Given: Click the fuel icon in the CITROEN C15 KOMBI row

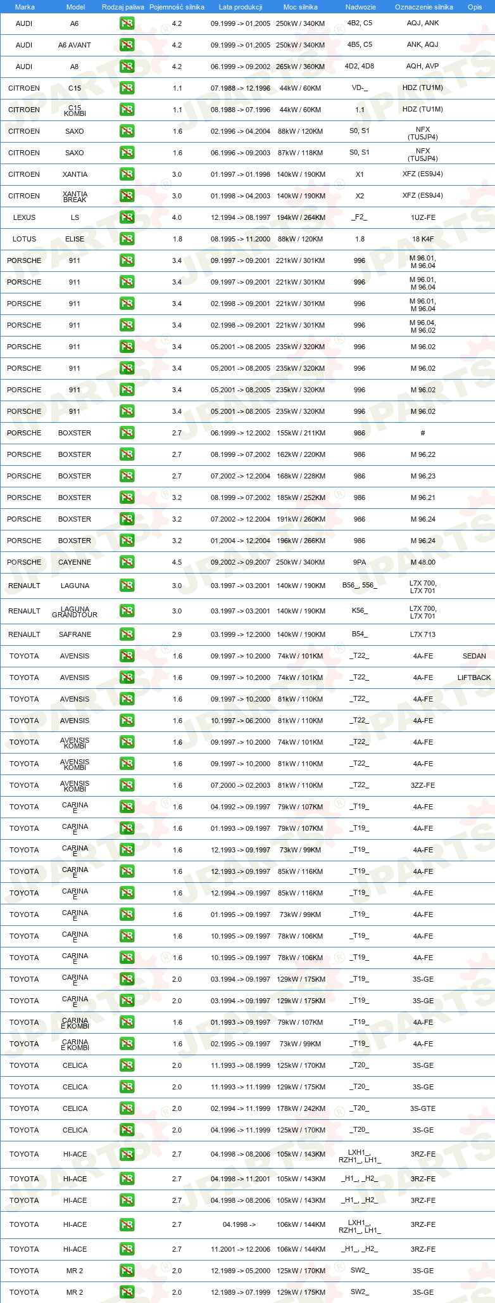Looking at the screenshot, I should (127, 110).
